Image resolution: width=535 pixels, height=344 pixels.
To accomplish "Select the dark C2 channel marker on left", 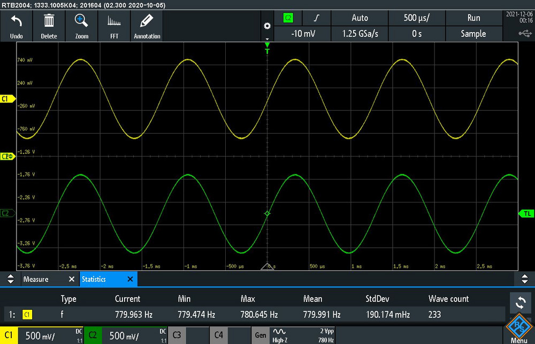I will click(x=7, y=213).
